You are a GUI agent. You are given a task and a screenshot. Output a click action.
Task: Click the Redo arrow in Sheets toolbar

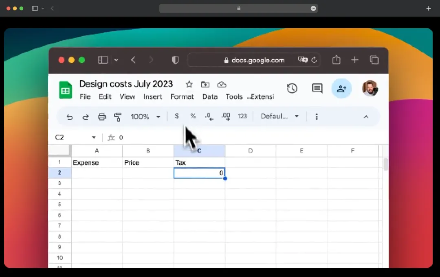click(86, 117)
